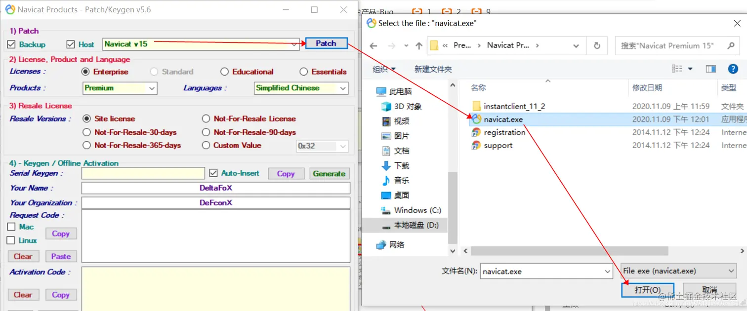Copy the Serial Keygen value
The image size is (747, 311).
[286, 174]
